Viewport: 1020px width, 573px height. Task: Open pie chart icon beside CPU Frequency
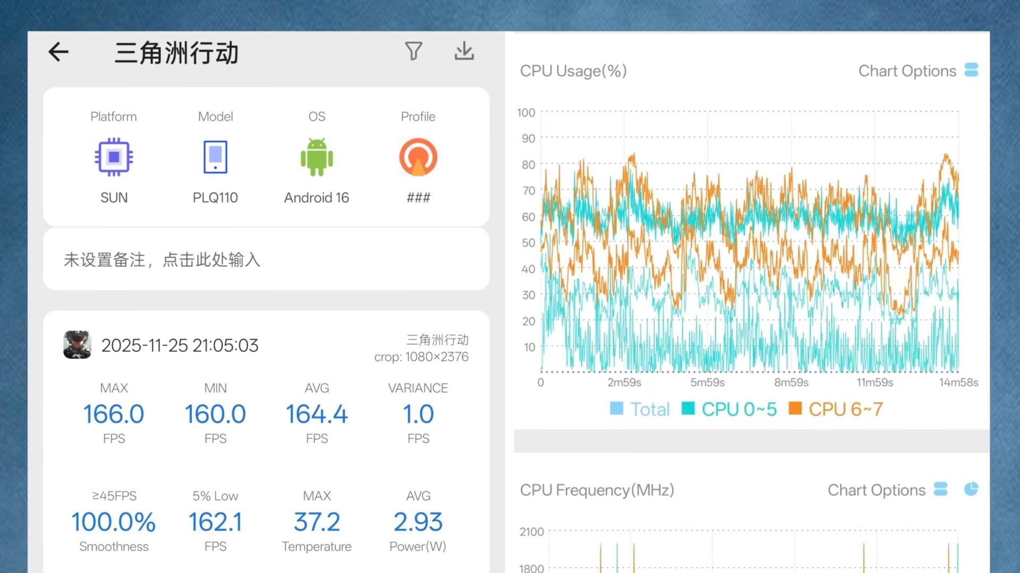pos(971,489)
